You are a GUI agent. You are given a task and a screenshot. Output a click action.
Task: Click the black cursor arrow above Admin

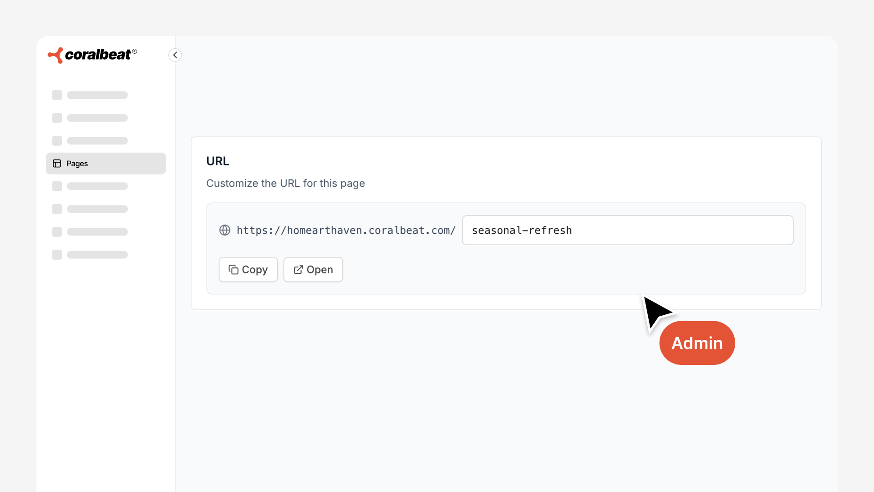(655, 311)
